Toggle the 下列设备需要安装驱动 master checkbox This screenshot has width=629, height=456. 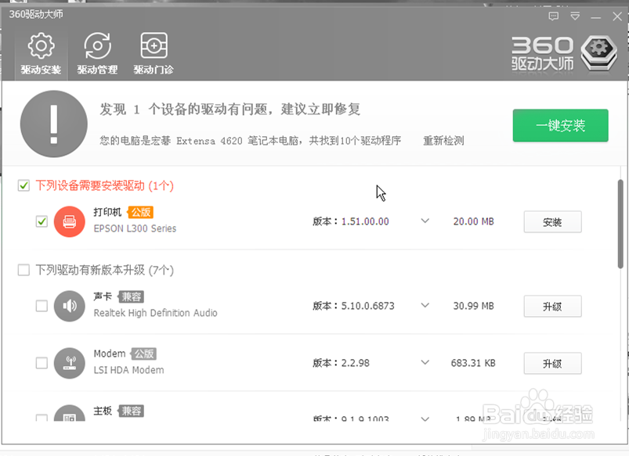point(23,186)
